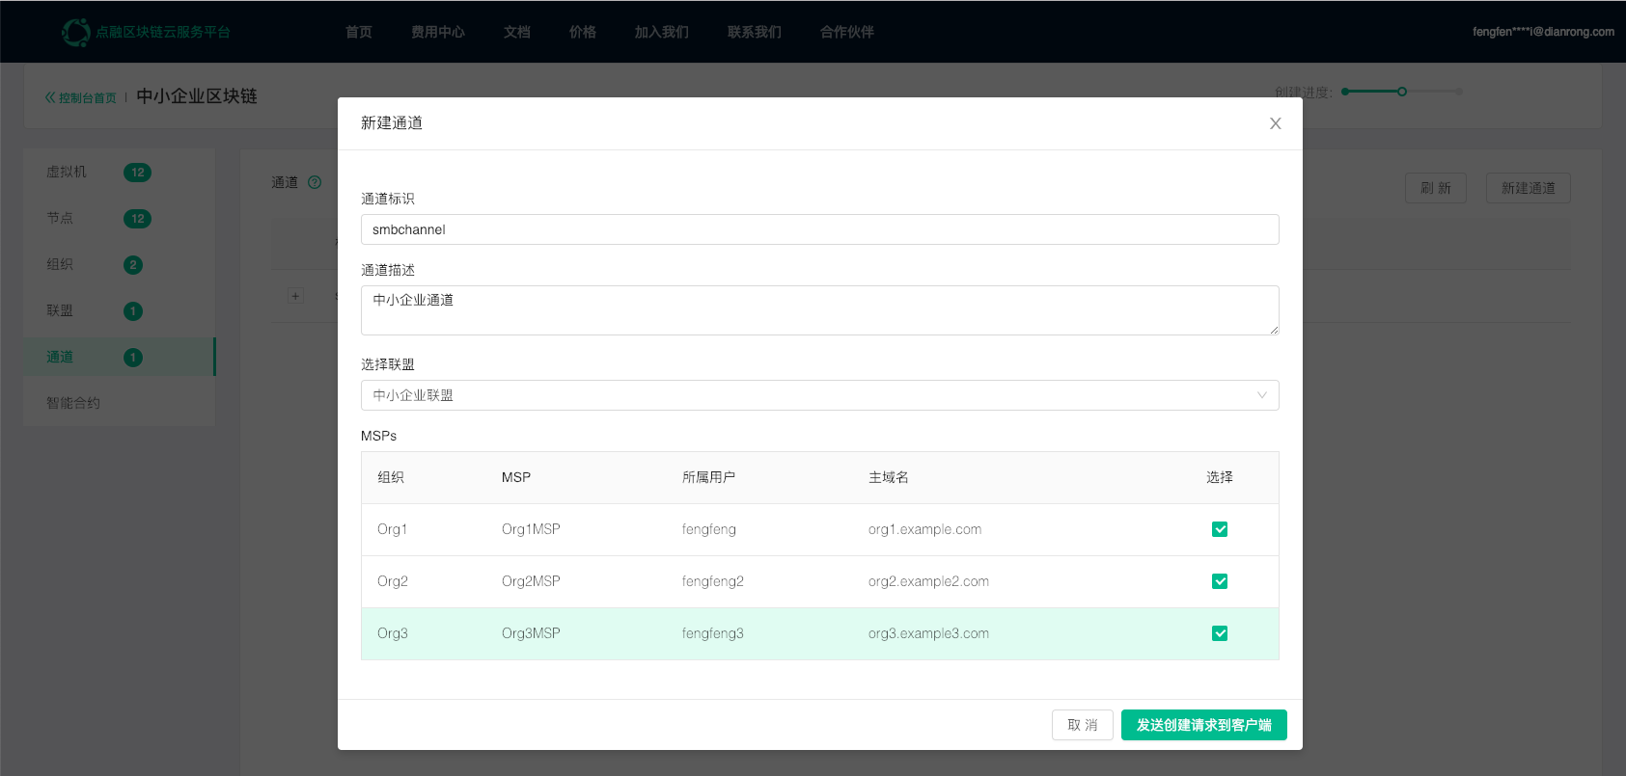Click the Org2MSP cell
The height and width of the screenshot is (776, 1626).
(x=531, y=581)
